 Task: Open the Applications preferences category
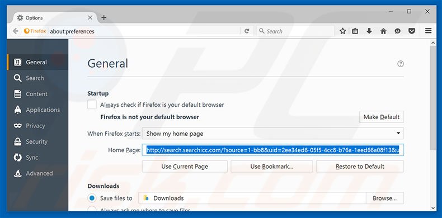point(37,110)
